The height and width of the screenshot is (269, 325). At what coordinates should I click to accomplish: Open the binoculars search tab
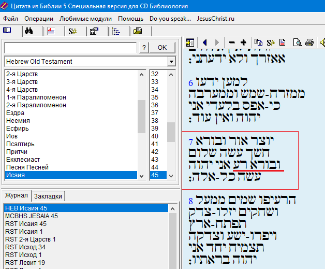pyautogui.click(x=29, y=31)
